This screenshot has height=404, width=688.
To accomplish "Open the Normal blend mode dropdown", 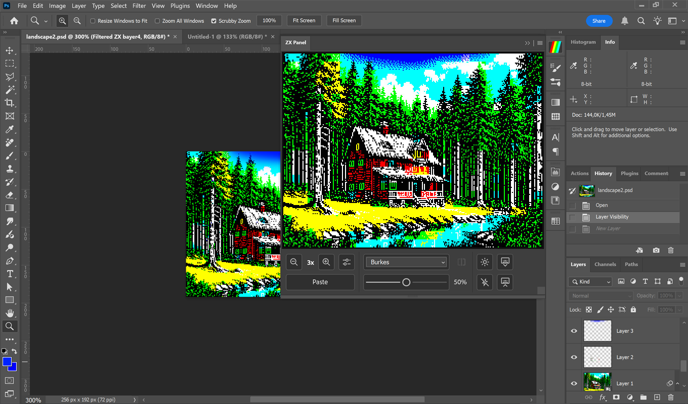I will [x=600, y=295].
